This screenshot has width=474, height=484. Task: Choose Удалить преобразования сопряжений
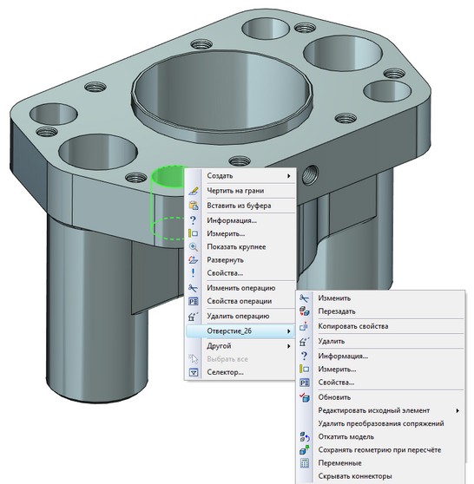click(379, 423)
